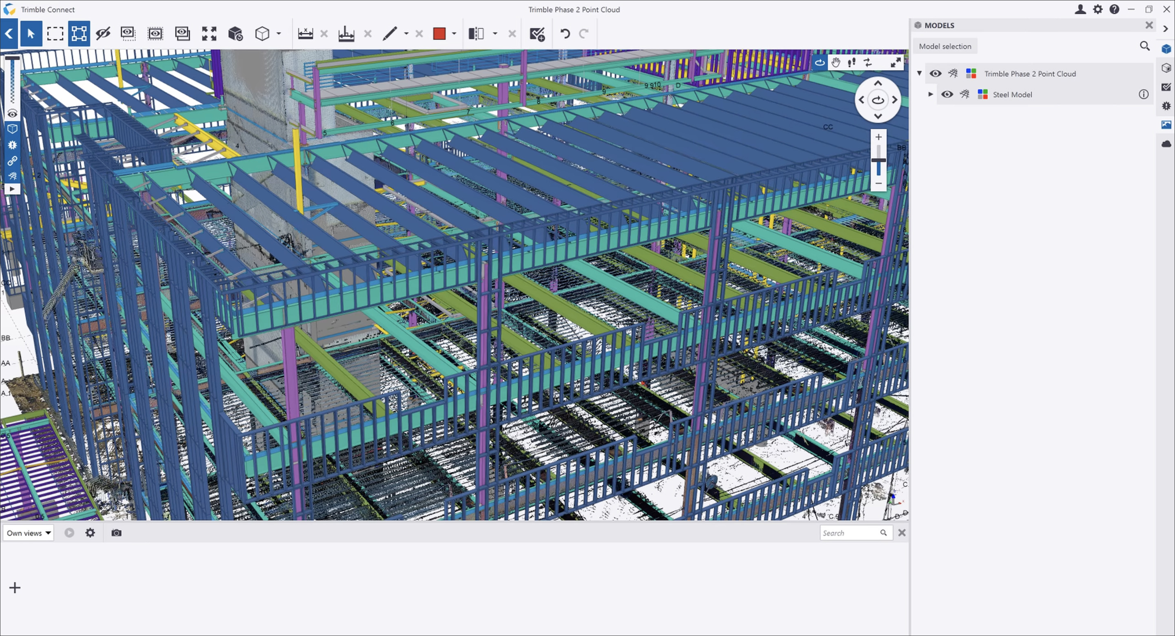The width and height of the screenshot is (1175, 636).
Task: Rotate view up with navigation wheel
Action: coord(878,84)
